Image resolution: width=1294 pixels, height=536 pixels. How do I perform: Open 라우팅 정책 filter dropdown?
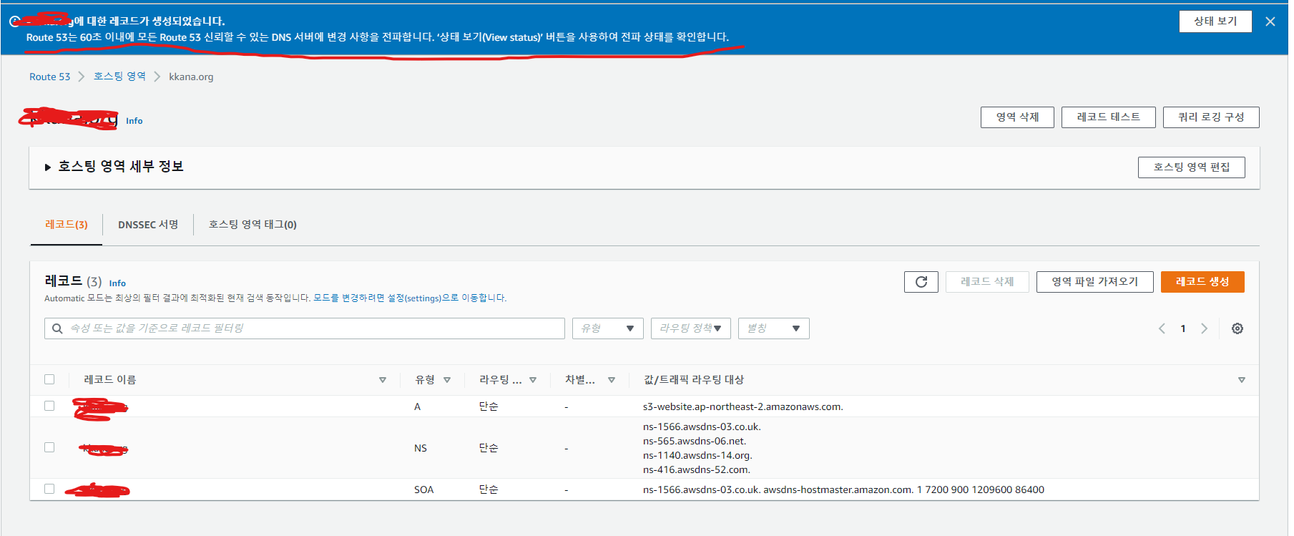[x=690, y=328]
